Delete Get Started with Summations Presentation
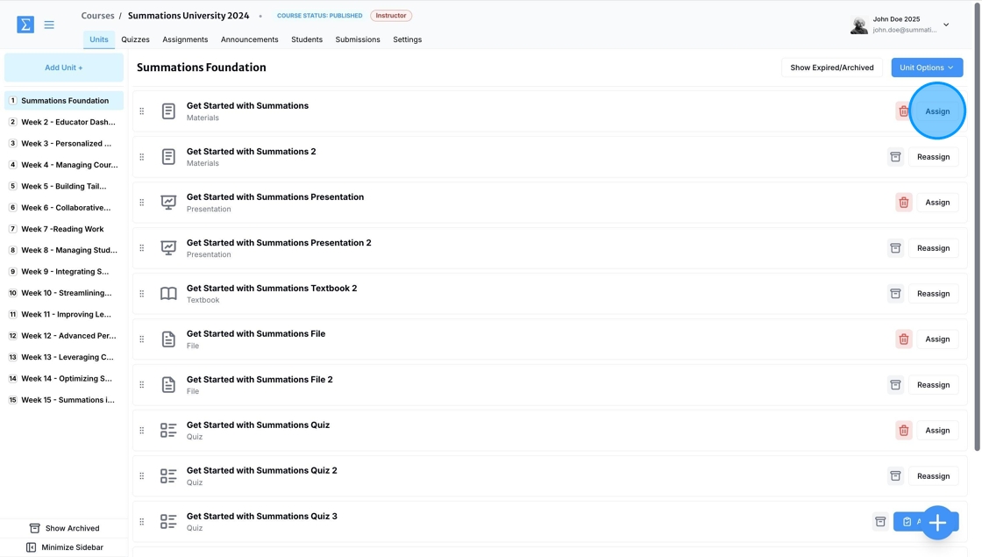The width and height of the screenshot is (982, 557). [903, 203]
